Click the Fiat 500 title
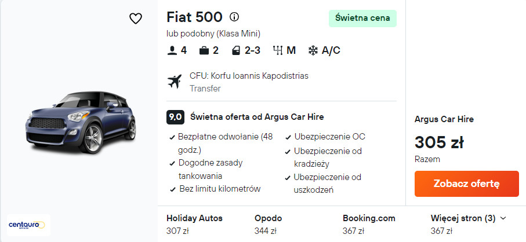This screenshot has width=526, height=242. pyautogui.click(x=194, y=17)
